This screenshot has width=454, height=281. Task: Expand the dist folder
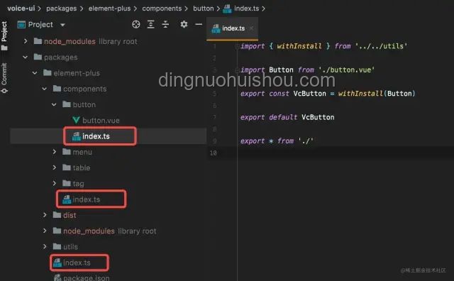click(45, 215)
